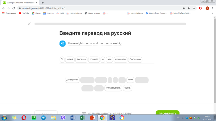This screenshot has width=216, height=121.
Task: Open camera permission icon in address bar
Action: [x=184, y=8]
